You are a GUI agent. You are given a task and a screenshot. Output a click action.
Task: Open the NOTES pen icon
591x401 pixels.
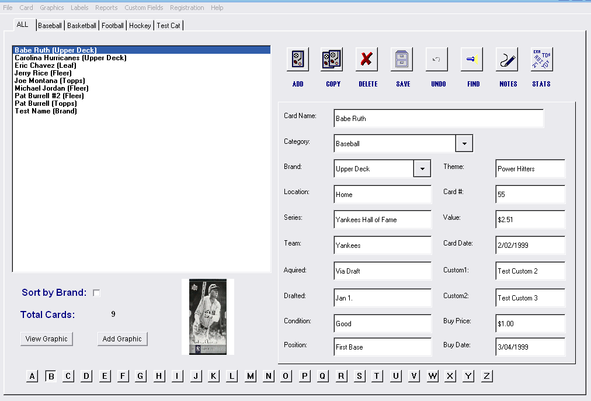(x=507, y=60)
